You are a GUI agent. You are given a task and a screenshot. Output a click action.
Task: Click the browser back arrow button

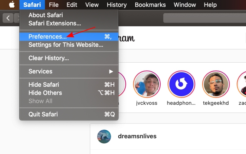tap(8, 18)
